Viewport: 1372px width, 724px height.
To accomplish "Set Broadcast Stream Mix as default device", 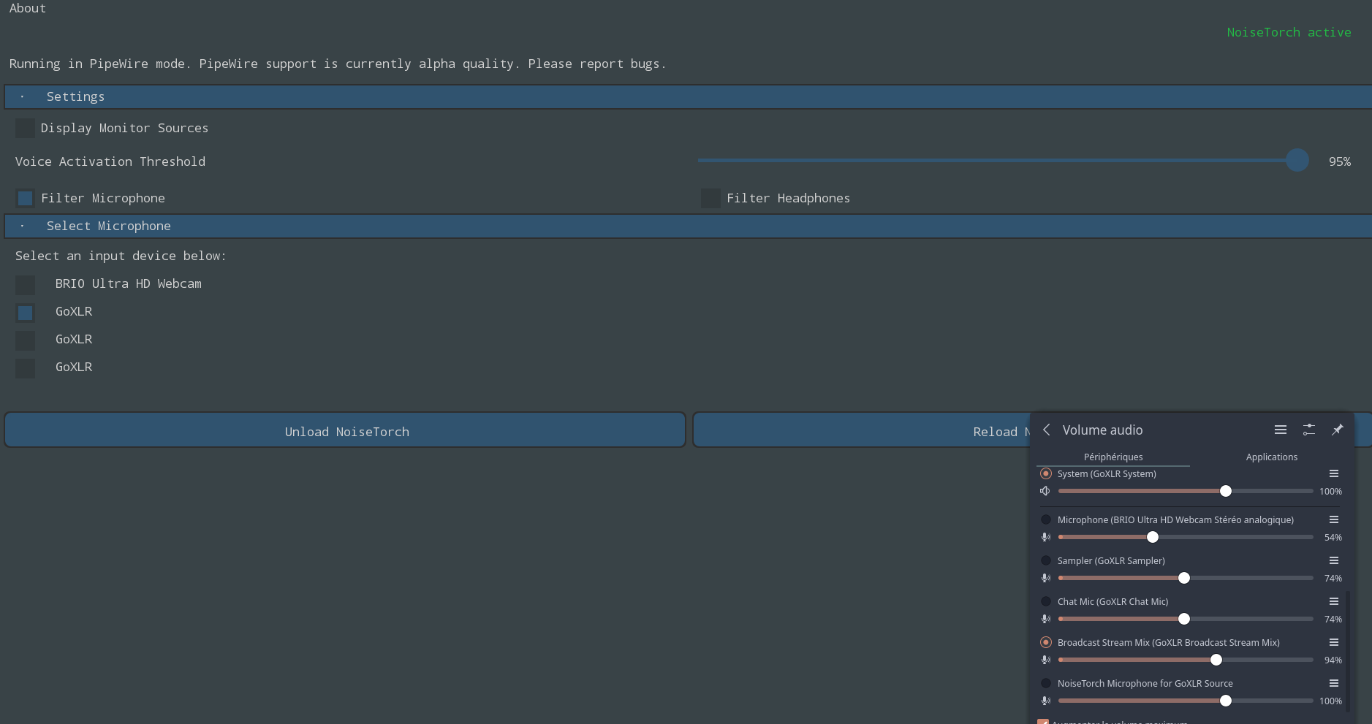I will point(1046,642).
